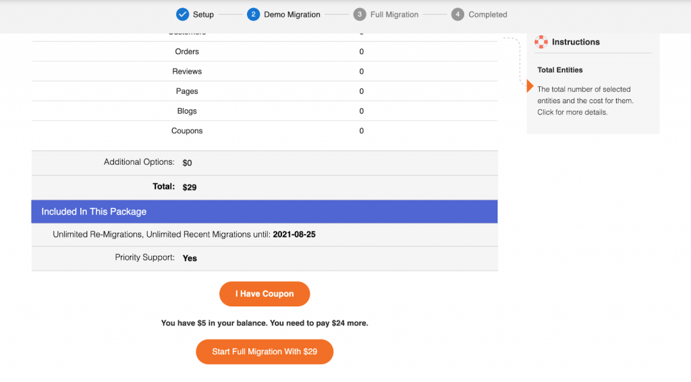Image resolution: width=691 pixels, height=382 pixels.
Task: Select the Demo Migration step 2 circle
Action: tap(254, 15)
